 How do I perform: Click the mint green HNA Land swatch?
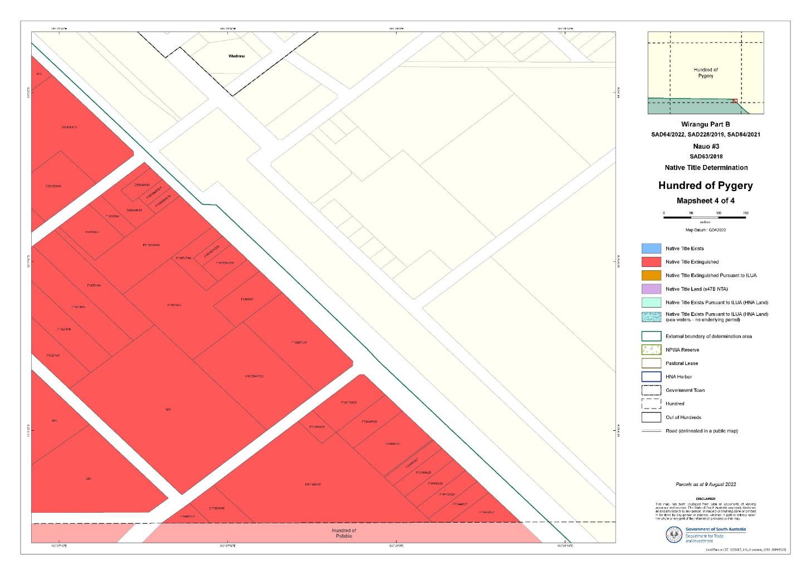pyautogui.click(x=651, y=302)
